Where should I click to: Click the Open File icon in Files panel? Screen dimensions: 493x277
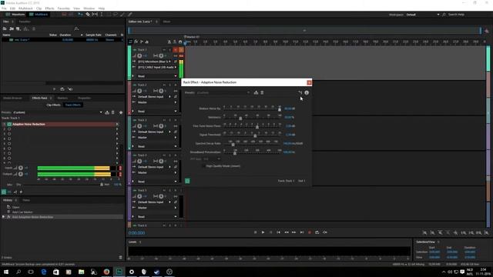point(5,28)
